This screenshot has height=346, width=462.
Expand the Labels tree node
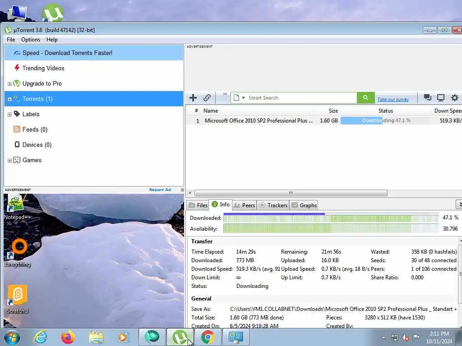pyautogui.click(x=10, y=115)
